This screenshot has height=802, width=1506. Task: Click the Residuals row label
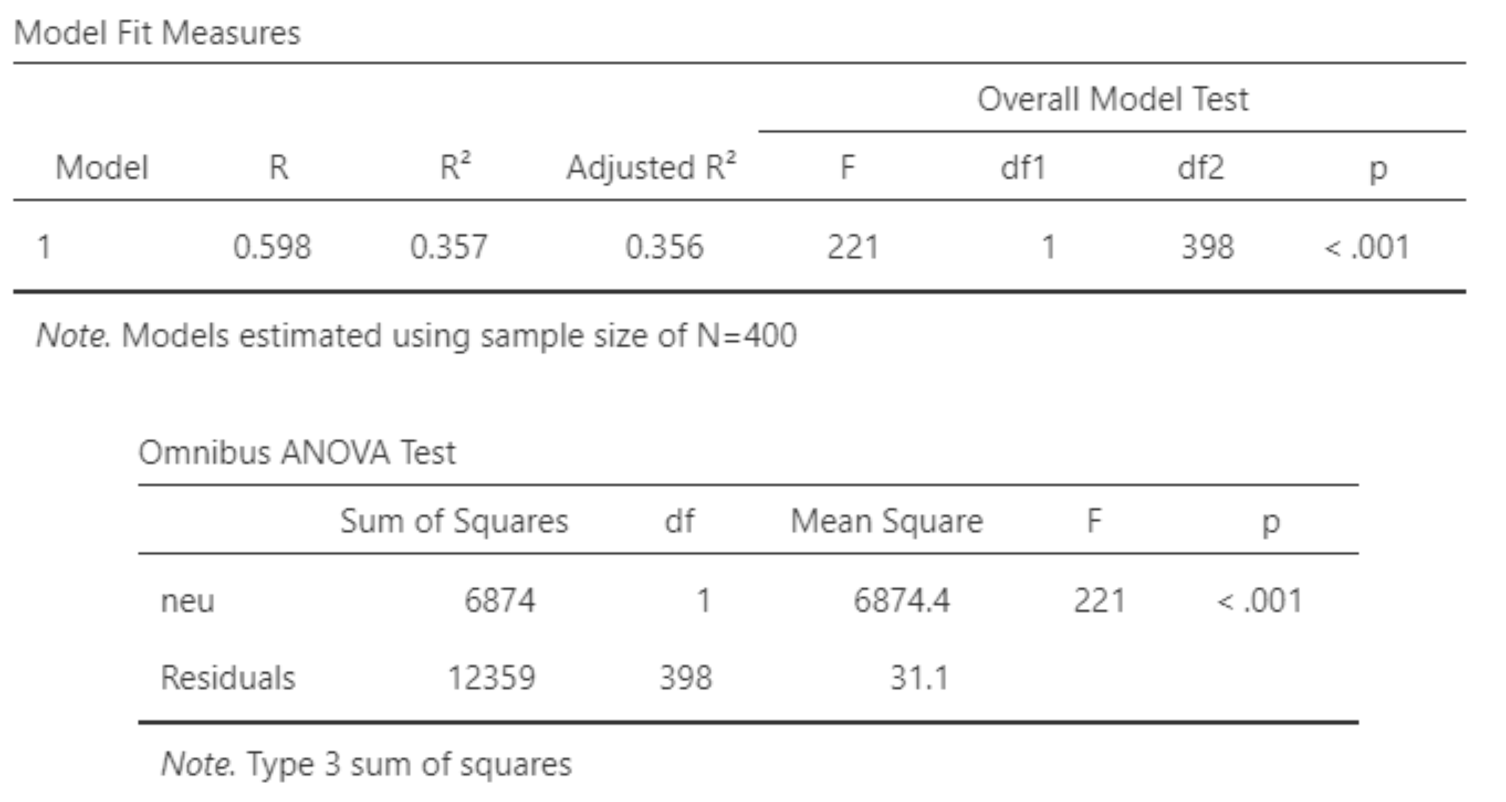click(x=228, y=678)
